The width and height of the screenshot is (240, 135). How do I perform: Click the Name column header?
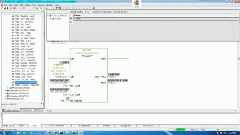(x=156, y=15)
